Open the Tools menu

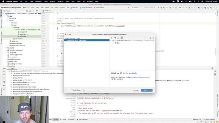pos(78,1)
